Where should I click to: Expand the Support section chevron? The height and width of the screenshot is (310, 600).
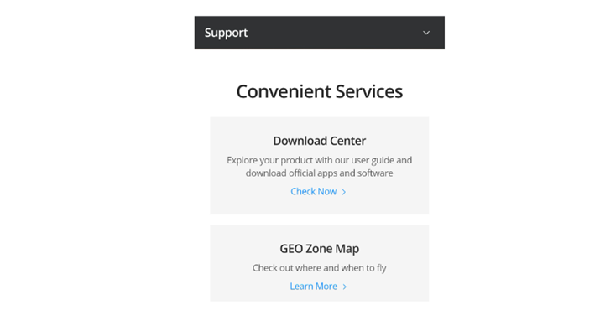pyautogui.click(x=426, y=33)
